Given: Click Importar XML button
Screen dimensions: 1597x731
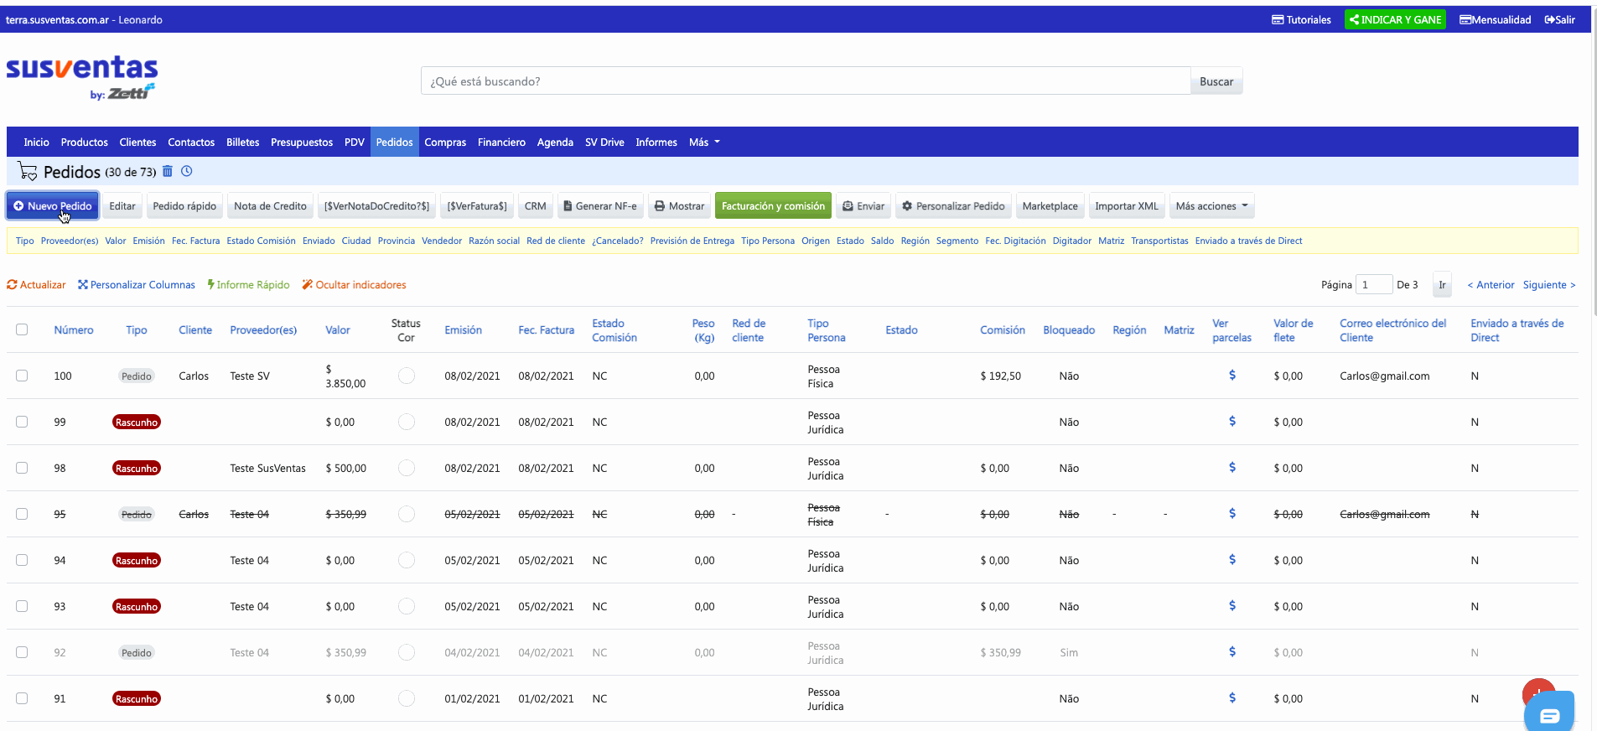Looking at the screenshot, I should 1126,206.
